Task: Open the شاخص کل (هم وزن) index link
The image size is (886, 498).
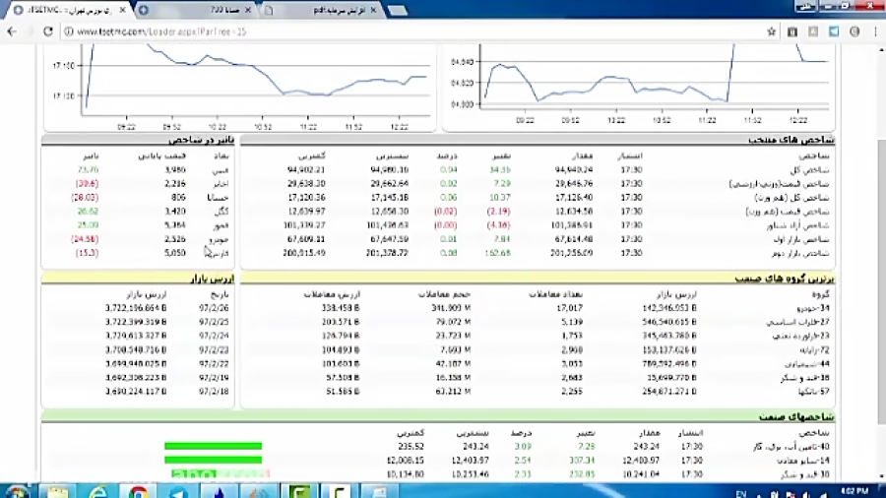Action: (x=791, y=198)
